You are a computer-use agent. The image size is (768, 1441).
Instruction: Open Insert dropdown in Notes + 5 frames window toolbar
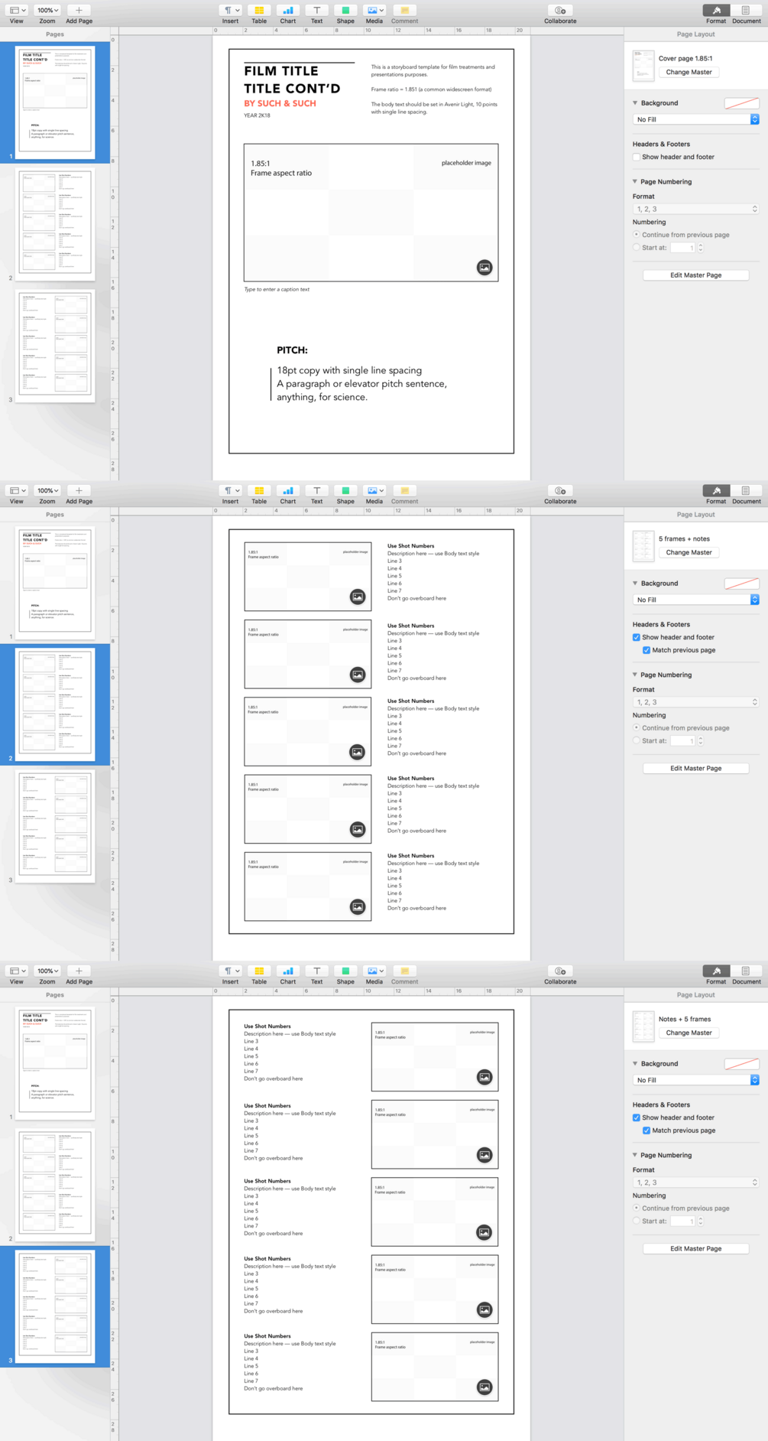[230, 971]
